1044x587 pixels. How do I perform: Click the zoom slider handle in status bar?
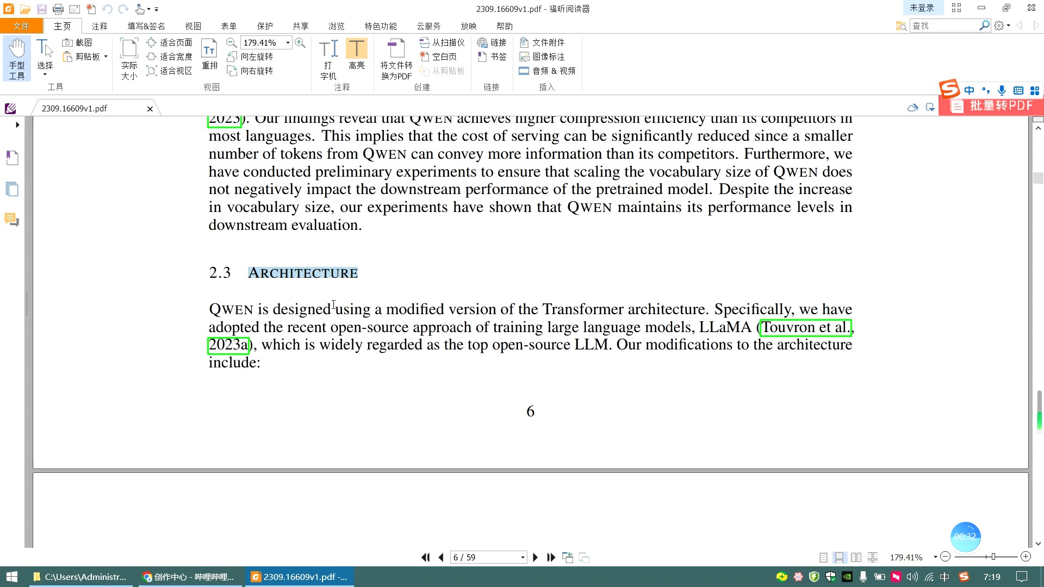point(993,557)
